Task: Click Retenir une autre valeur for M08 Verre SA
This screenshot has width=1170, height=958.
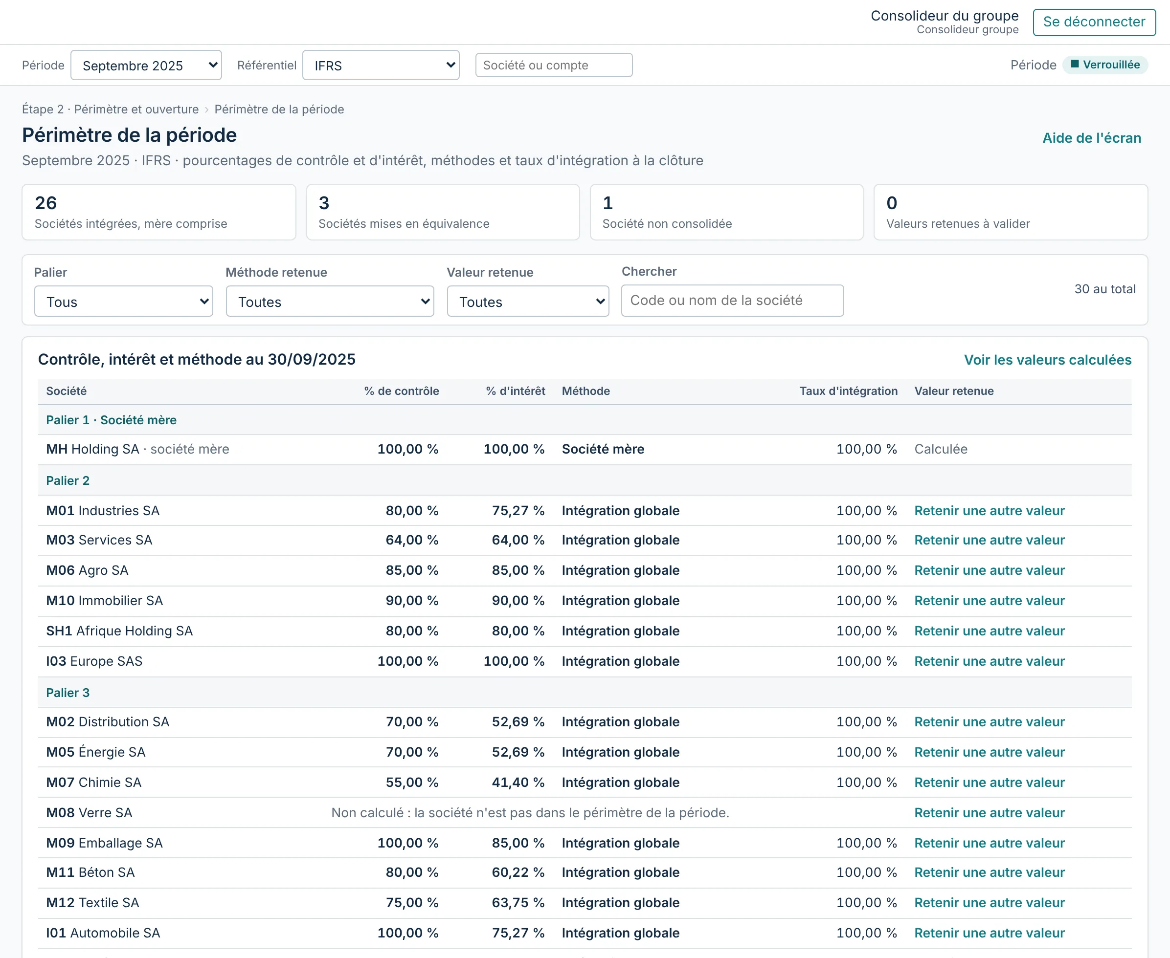Action: [989, 813]
